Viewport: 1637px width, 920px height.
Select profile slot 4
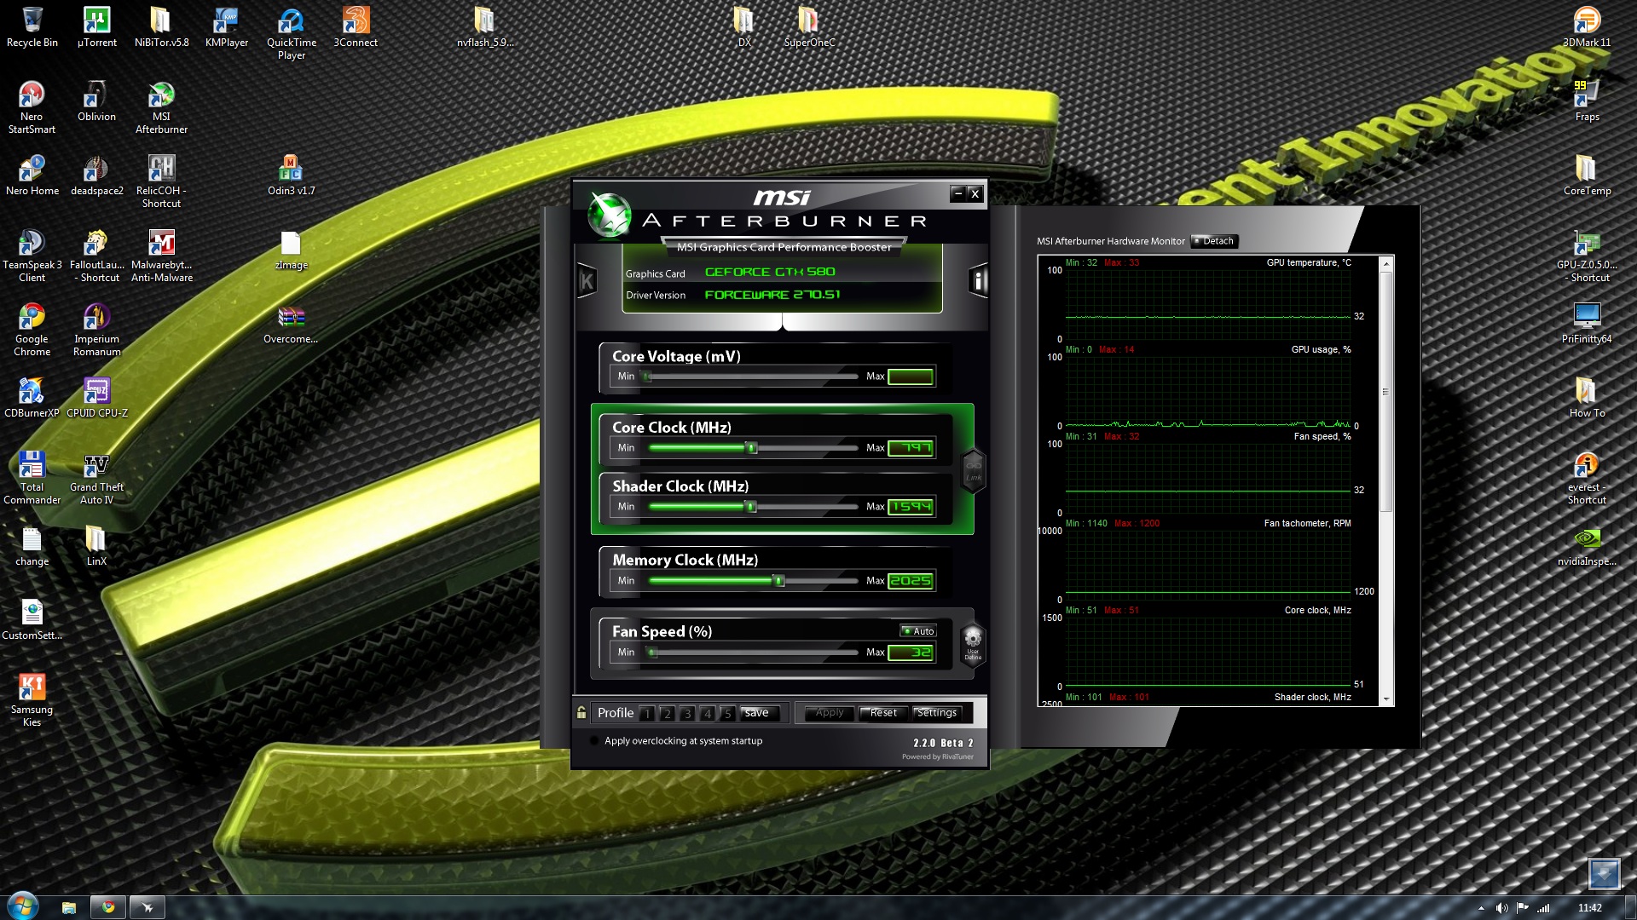coord(708,714)
